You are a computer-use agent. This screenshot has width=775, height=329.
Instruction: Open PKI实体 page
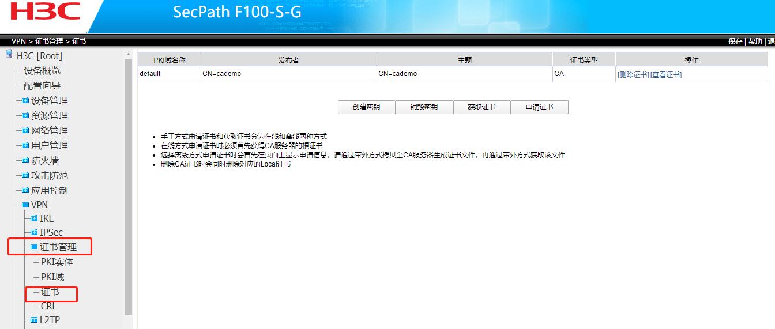tap(57, 262)
